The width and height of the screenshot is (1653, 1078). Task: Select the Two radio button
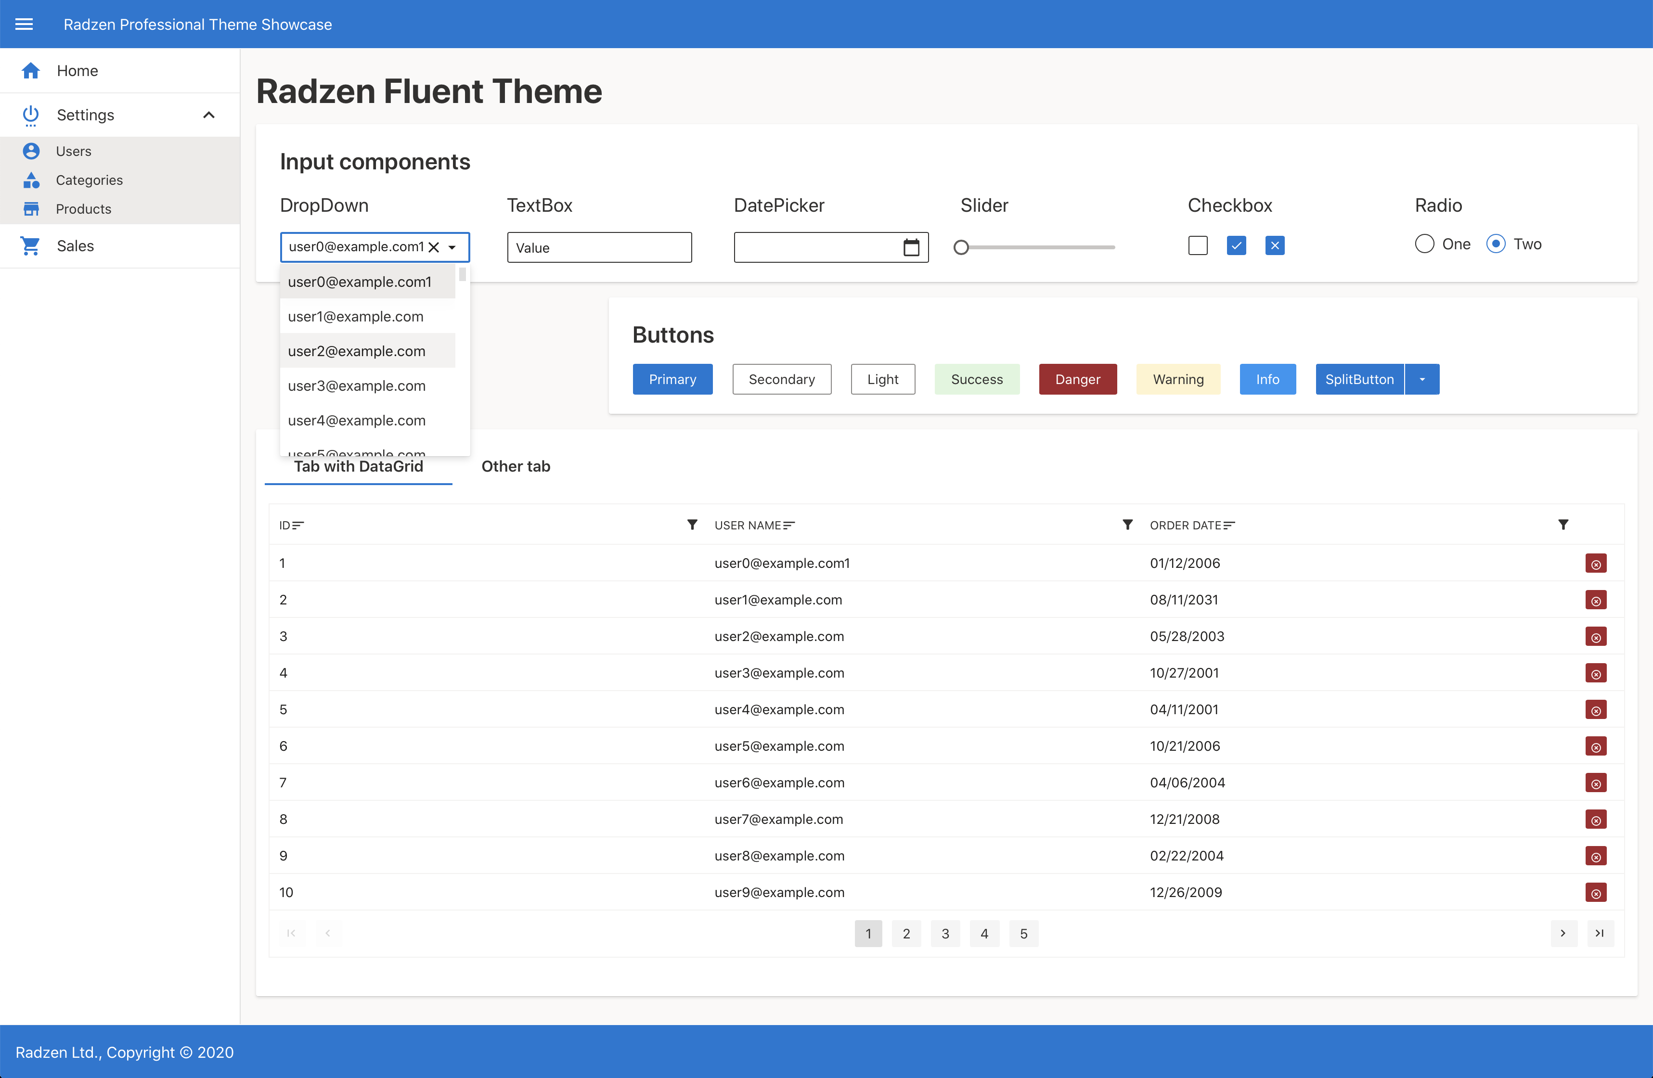coord(1495,244)
